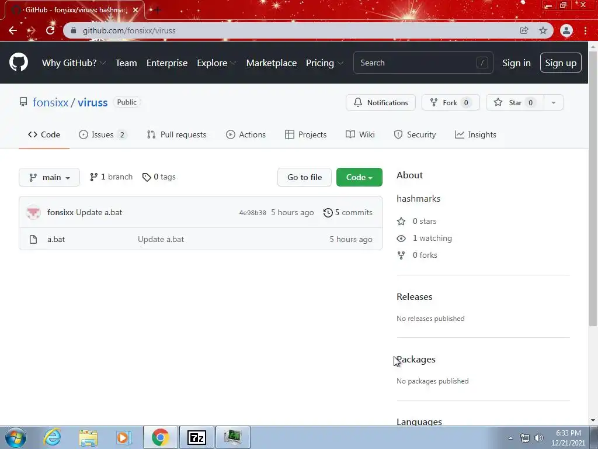Click the Sign up button

(x=561, y=63)
